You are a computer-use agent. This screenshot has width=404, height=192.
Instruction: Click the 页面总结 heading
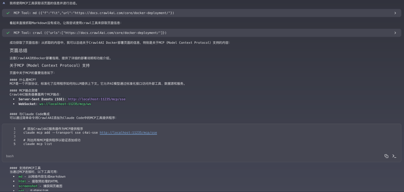click(19, 50)
